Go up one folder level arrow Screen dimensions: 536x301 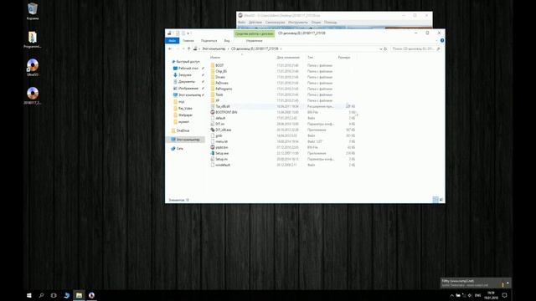[x=188, y=48]
